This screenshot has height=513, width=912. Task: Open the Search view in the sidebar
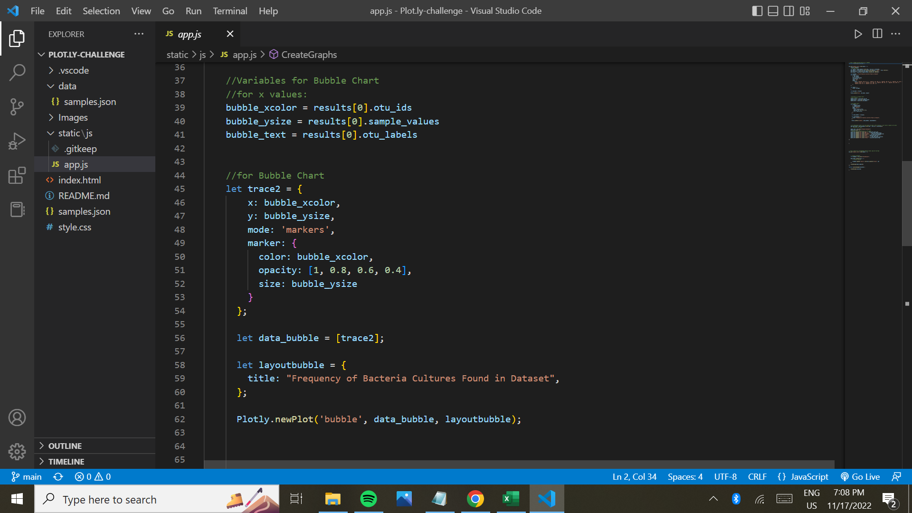(17, 72)
